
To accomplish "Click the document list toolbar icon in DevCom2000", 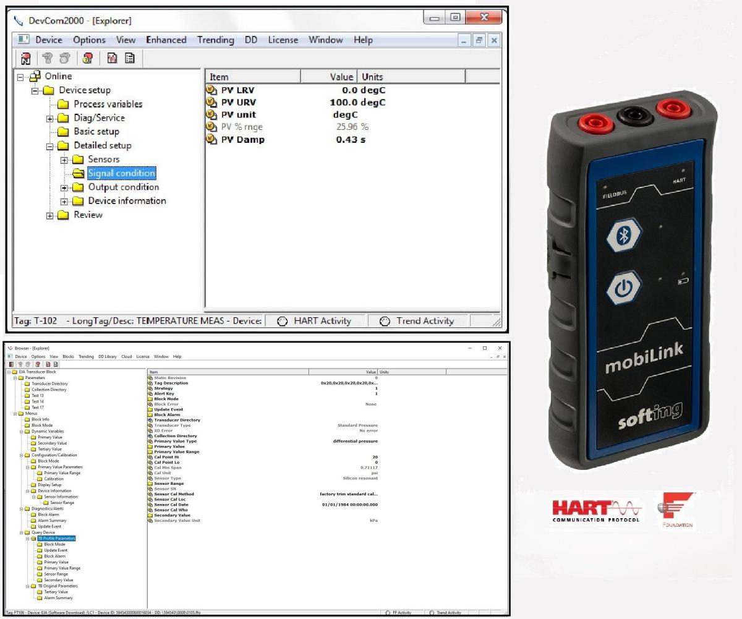I will (130, 59).
